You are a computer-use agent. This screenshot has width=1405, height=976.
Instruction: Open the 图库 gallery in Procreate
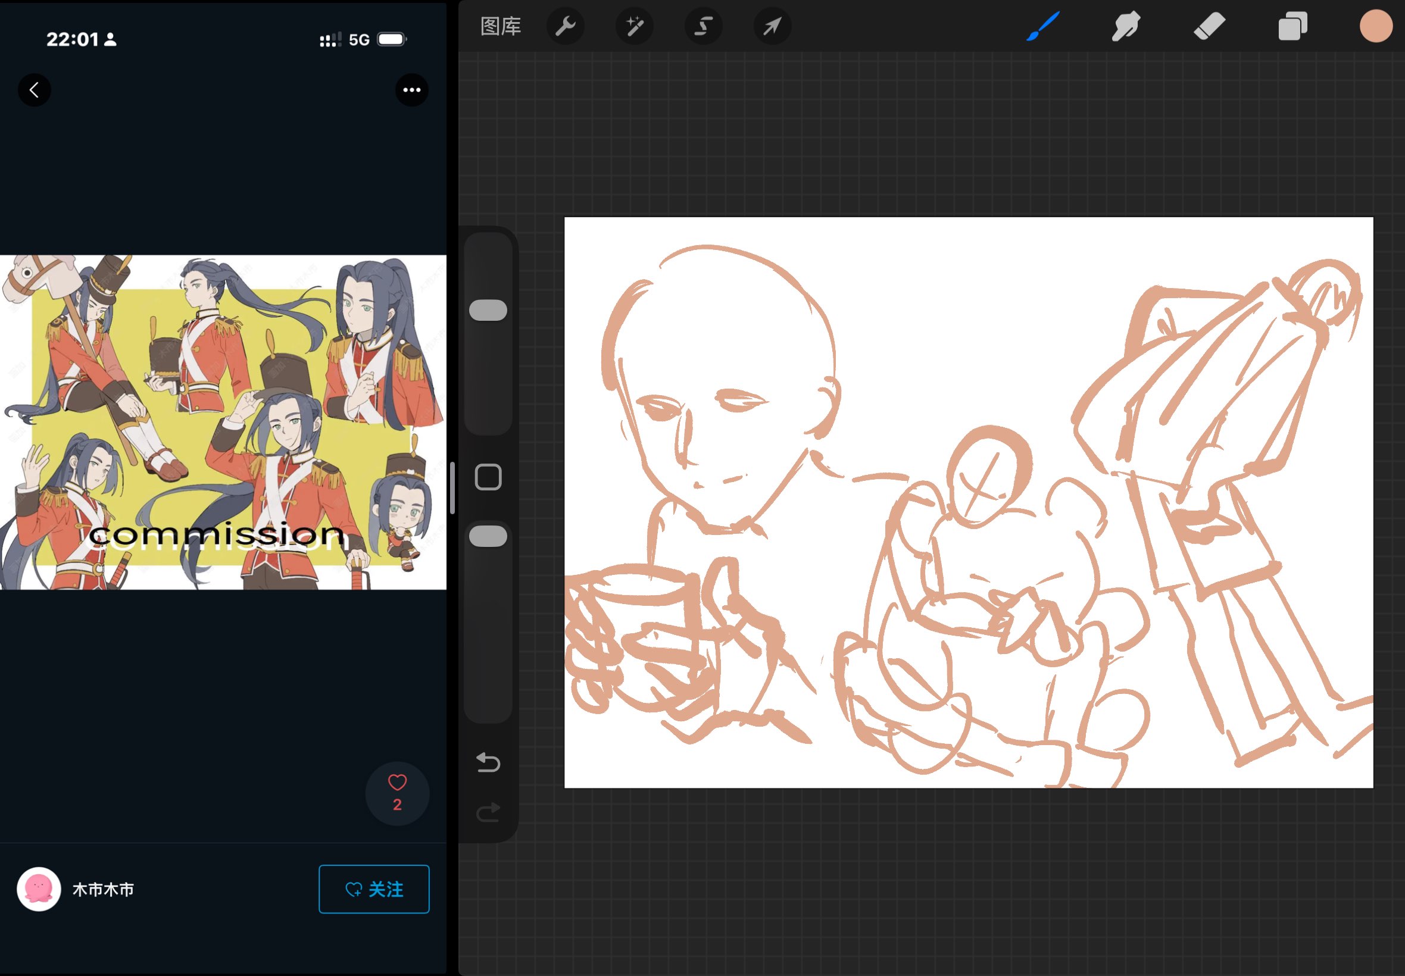500,26
